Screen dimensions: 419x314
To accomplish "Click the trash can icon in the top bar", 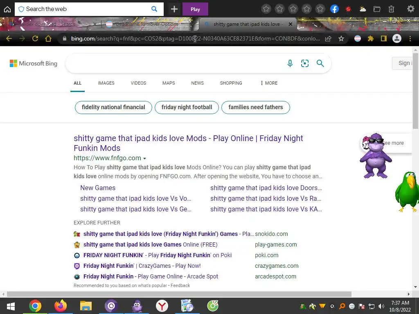I will 391,9.
